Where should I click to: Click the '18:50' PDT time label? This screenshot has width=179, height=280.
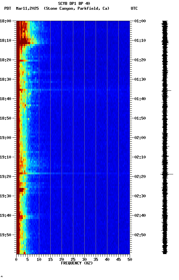(x=6, y=118)
